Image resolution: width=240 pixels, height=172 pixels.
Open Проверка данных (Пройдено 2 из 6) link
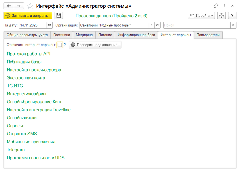point(111,16)
